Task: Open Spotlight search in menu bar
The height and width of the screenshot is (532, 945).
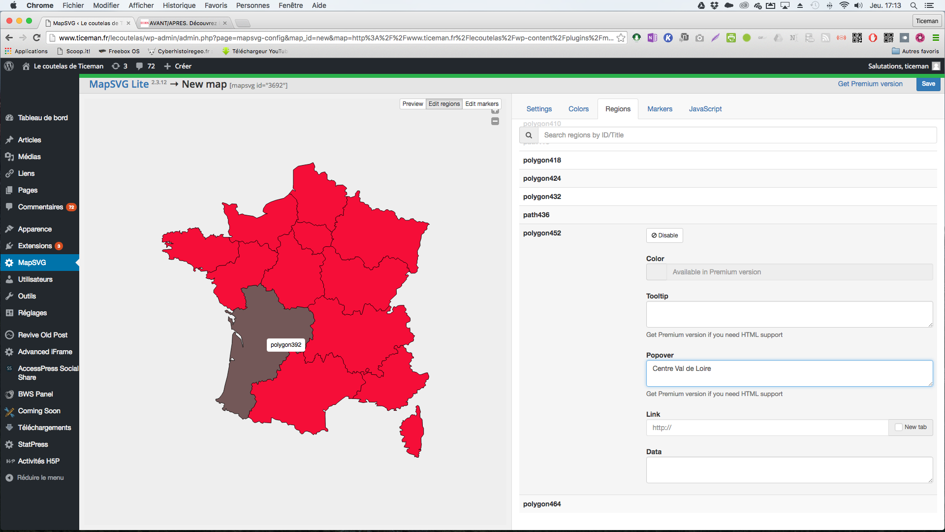Action: (x=913, y=5)
